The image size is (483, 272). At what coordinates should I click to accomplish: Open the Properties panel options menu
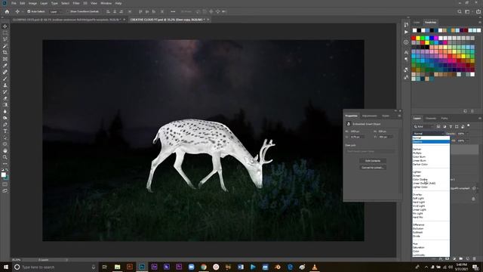399,116
